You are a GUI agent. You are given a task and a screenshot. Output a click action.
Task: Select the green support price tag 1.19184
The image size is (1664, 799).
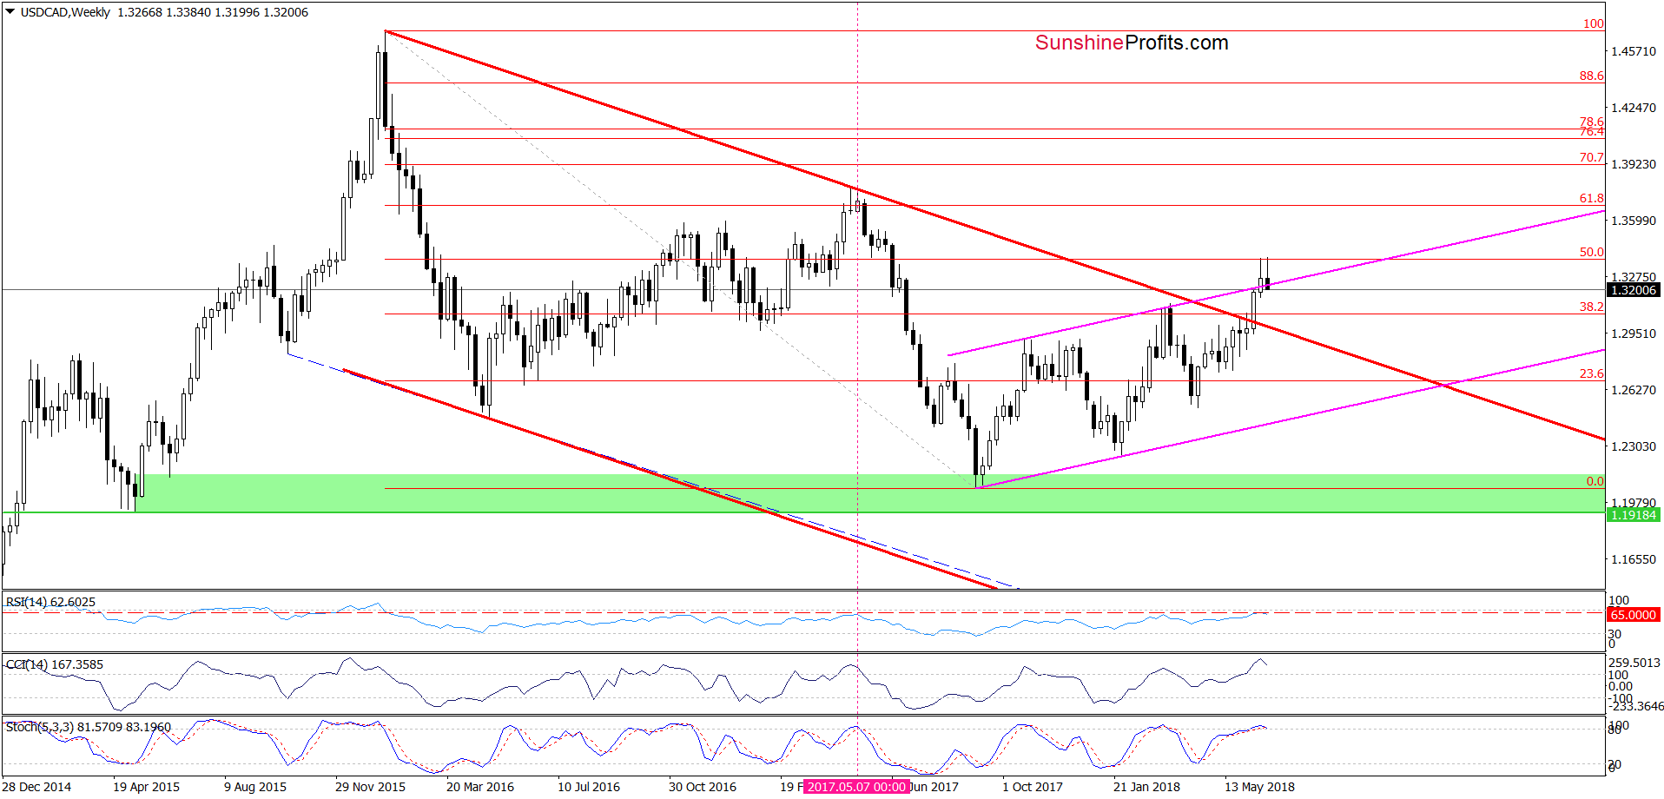tap(1634, 515)
